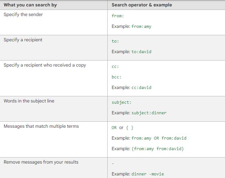
Task: Click the "What you can search by" column header
Action: pyautogui.click(x=30, y=5)
